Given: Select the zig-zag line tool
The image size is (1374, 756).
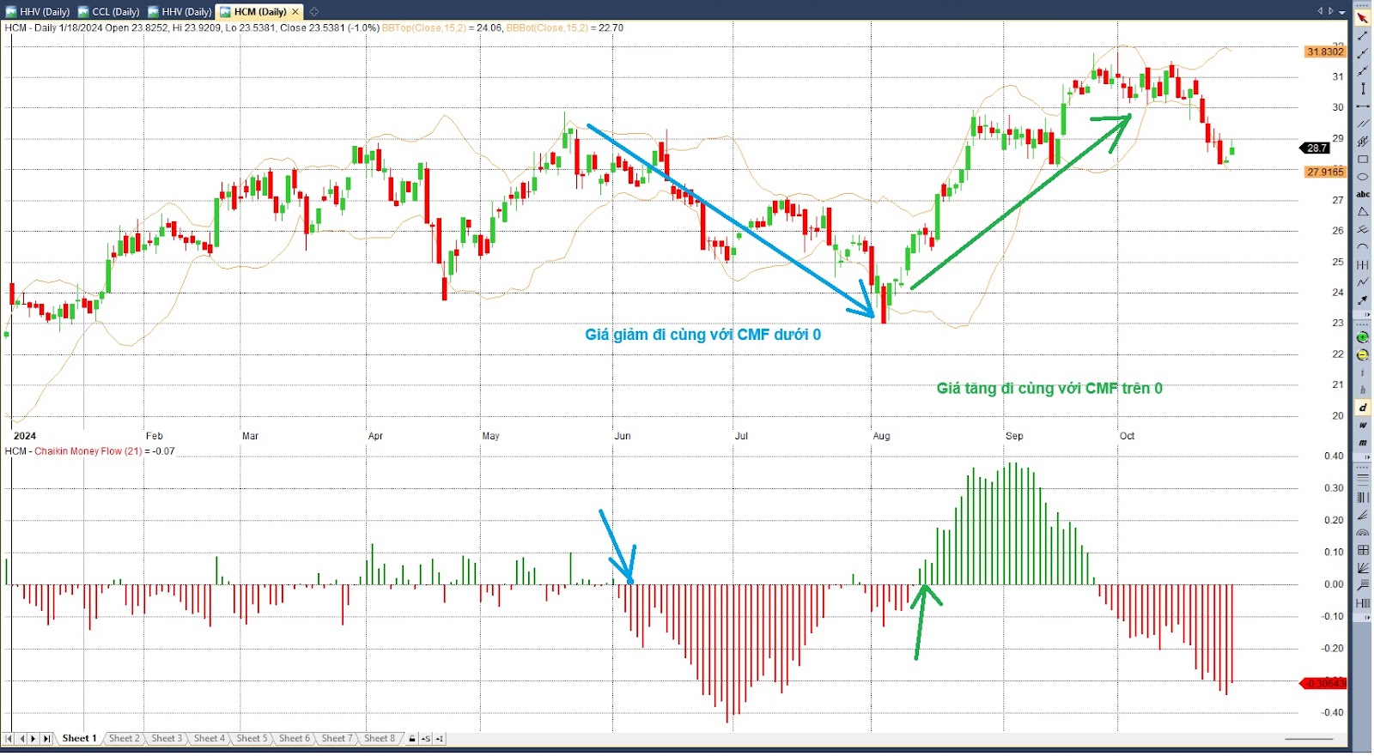Looking at the screenshot, I should [x=1363, y=281].
